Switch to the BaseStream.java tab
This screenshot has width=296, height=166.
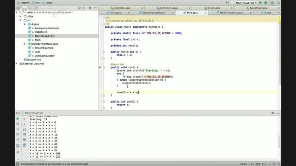pos(257,8)
